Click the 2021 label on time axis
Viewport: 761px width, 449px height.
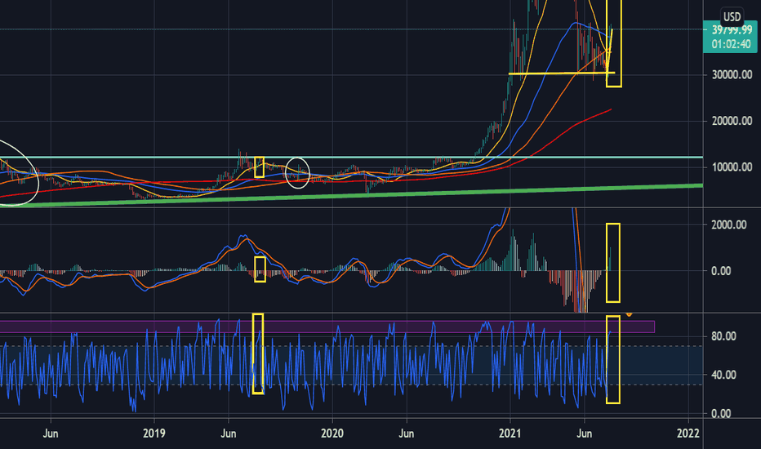point(510,433)
